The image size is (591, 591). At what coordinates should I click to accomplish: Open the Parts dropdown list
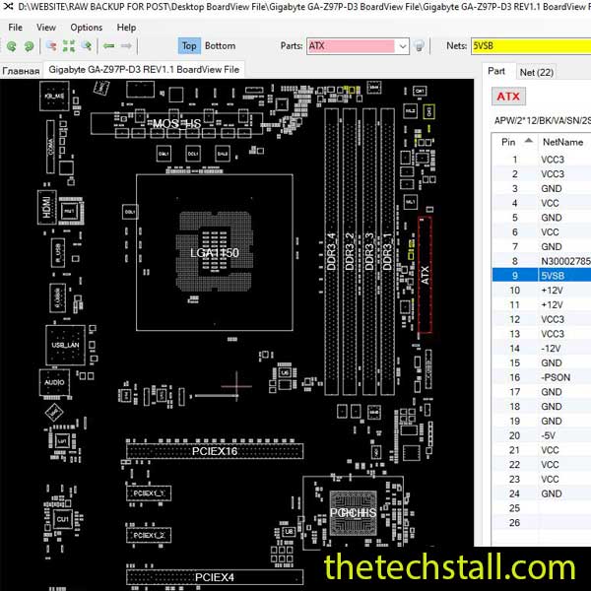coord(402,45)
